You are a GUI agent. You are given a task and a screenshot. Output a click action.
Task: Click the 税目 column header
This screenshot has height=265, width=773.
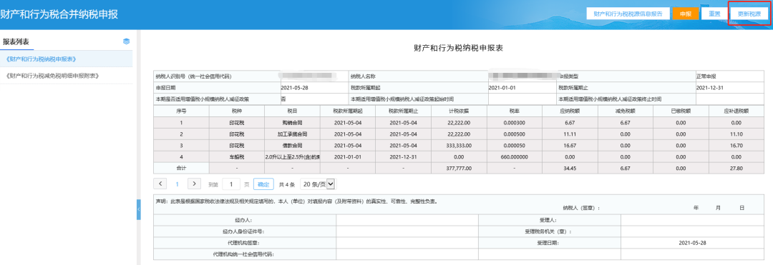pos(292,111)
